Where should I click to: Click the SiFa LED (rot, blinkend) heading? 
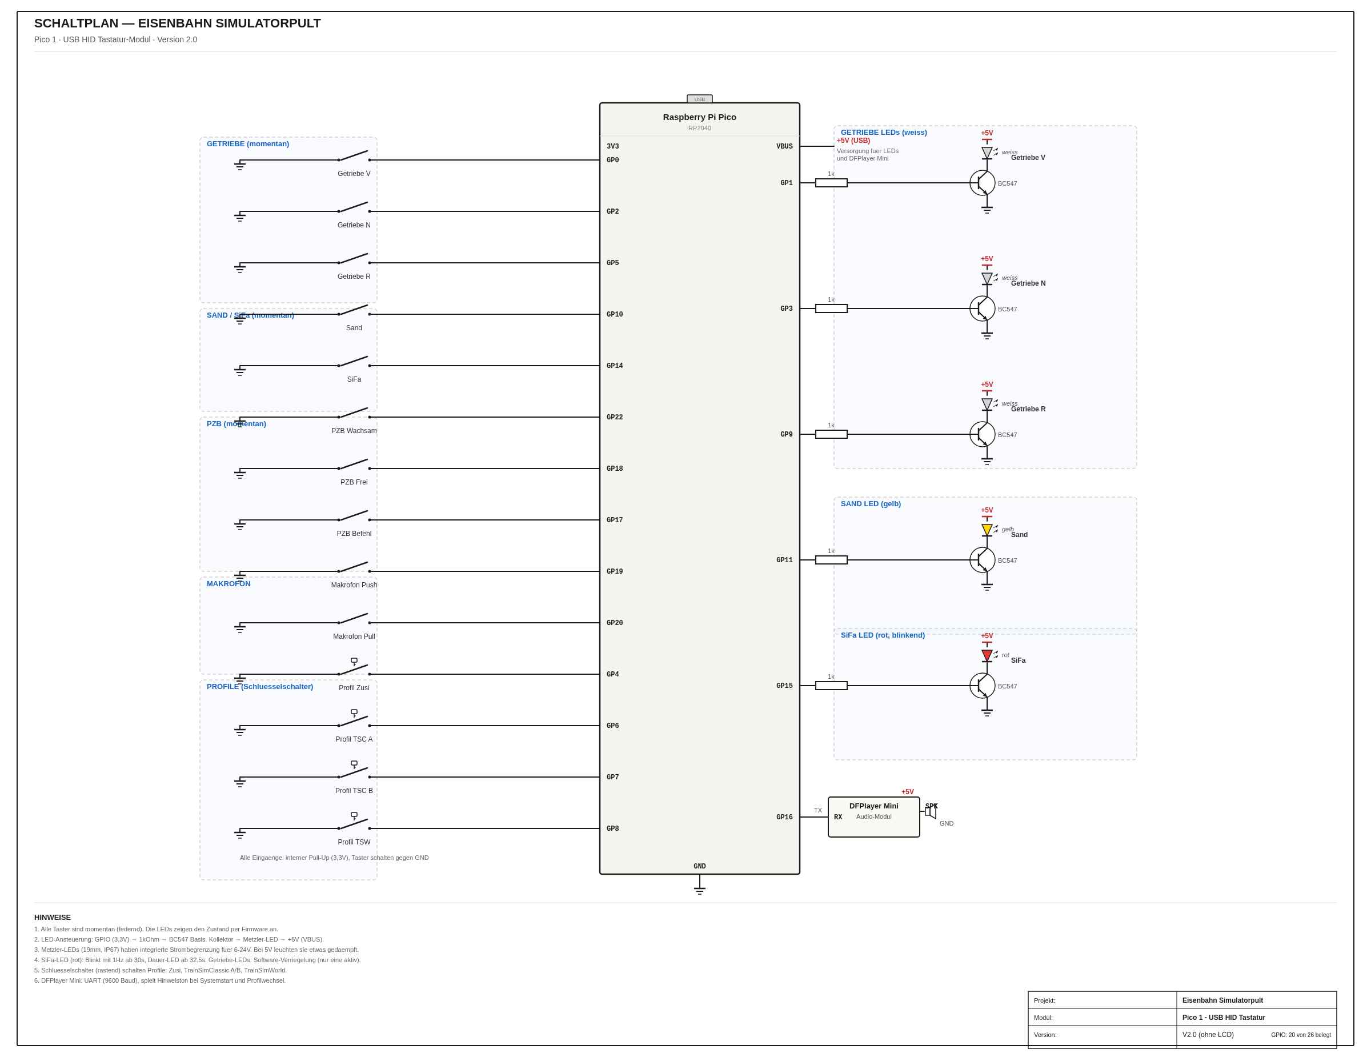point(883,635)
